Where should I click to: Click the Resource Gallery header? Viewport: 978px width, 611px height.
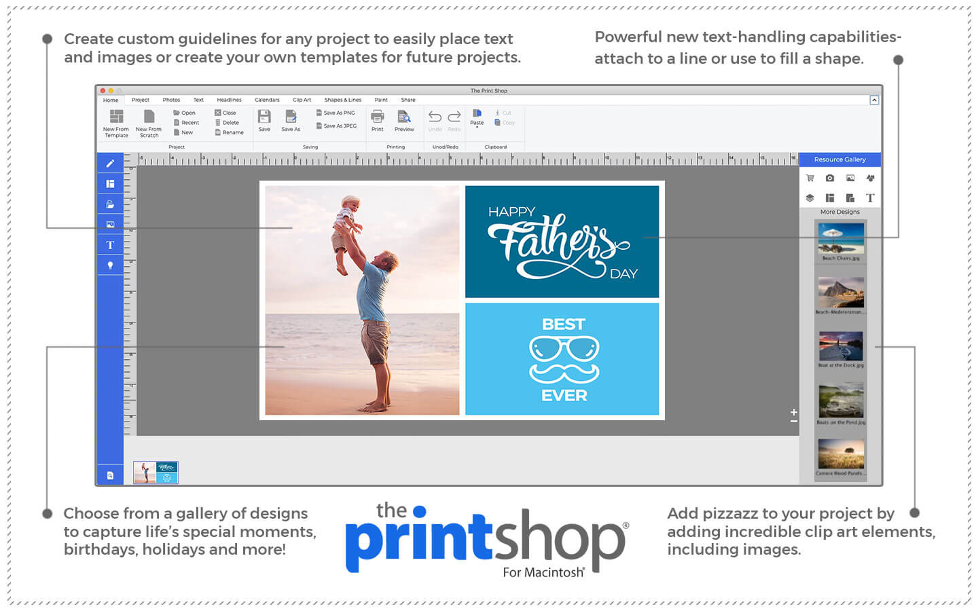pyautogui.click(x=840, y=160)
